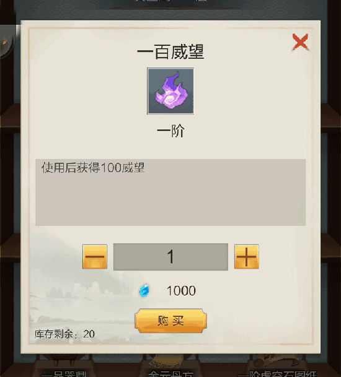341x377 pixels.
Task: Select the quantity field showing 1
Action: [x=170, y=257]
